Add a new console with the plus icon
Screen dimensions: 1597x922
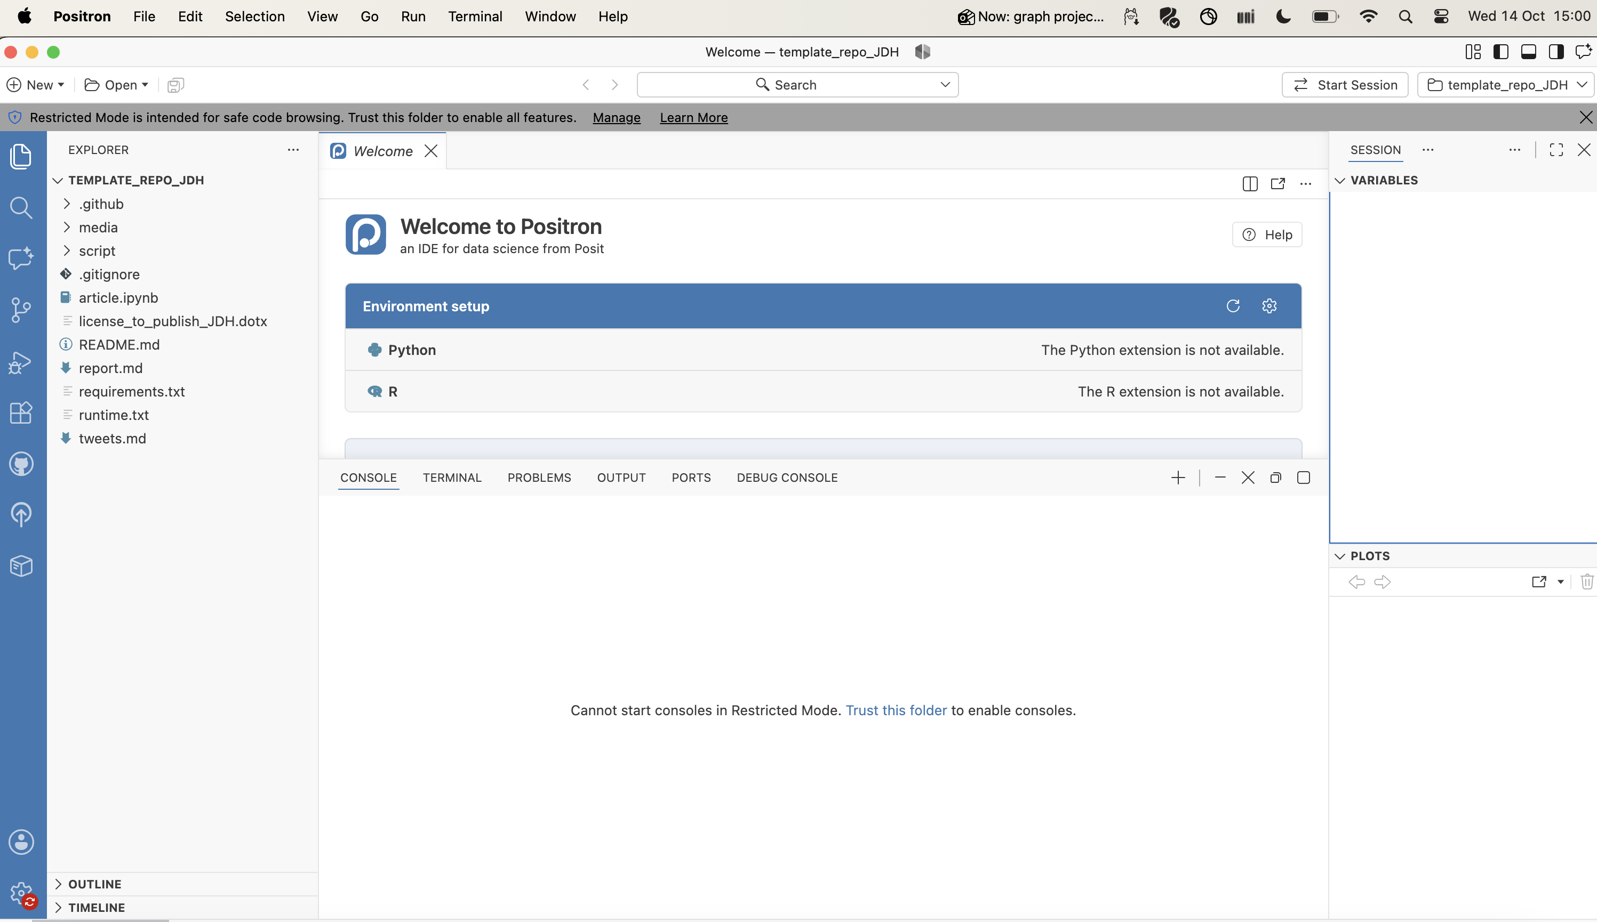click(1177, 478)
